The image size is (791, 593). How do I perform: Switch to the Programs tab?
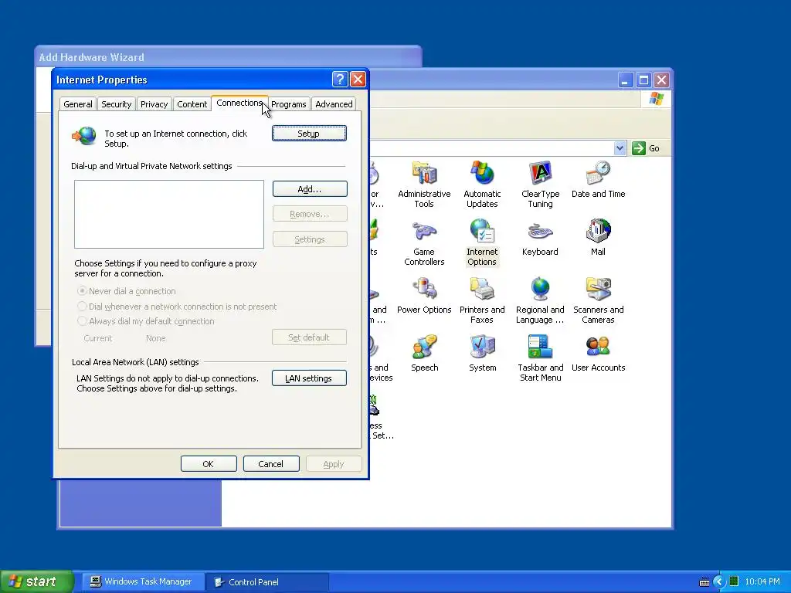point(289,104)
